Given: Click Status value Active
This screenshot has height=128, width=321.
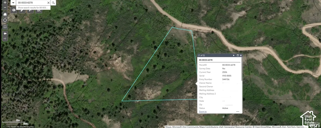Looking at the screenshot, I should (x=225, y=108).
